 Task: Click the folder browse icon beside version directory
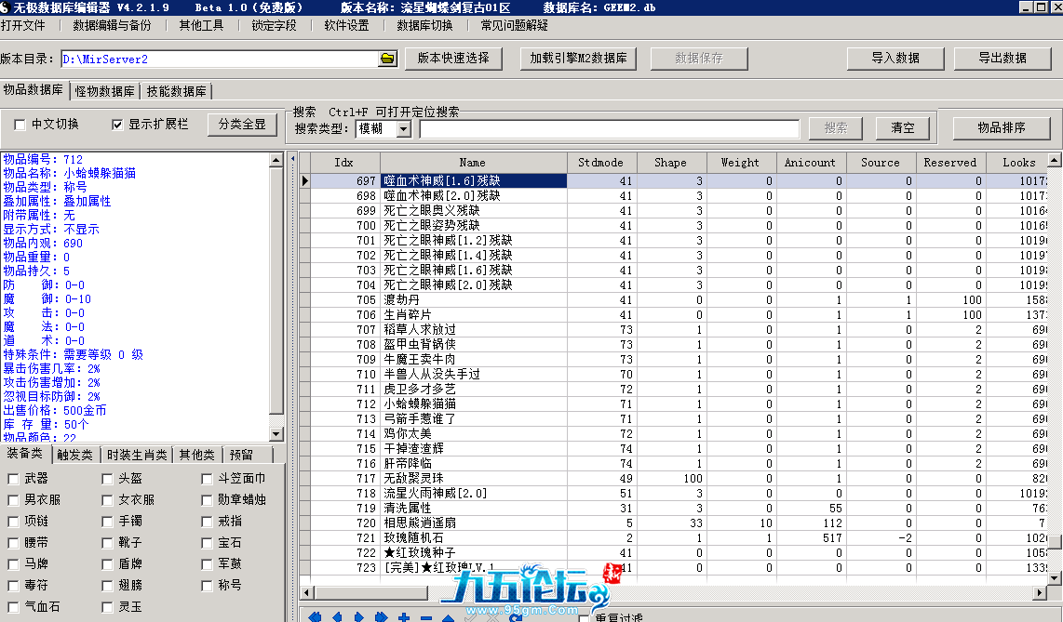(x=387, y=60)
